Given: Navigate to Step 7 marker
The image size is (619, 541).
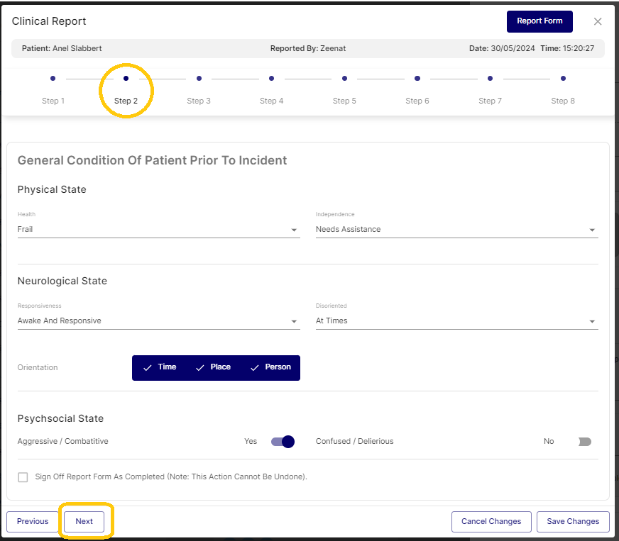Looking at the screenshot, I should pyautogui.click(x=490, y=79).
